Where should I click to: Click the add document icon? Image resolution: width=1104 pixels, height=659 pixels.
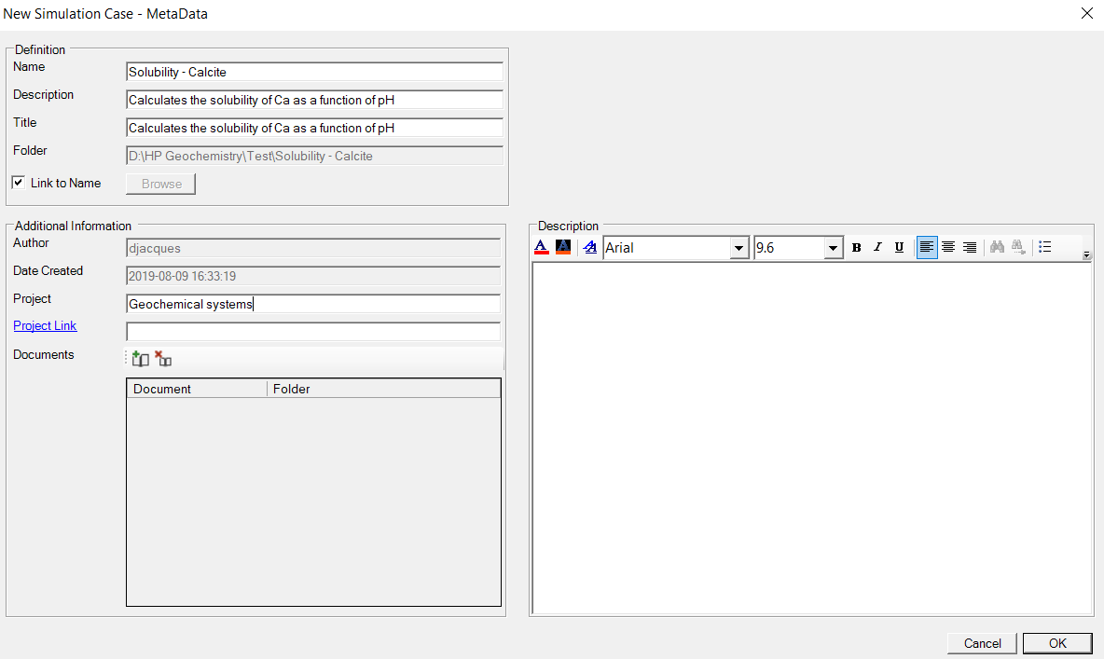tap(141, 359)
